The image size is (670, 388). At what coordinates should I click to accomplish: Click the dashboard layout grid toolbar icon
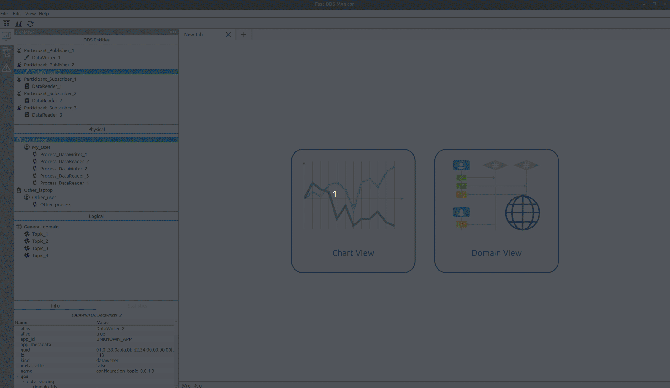coord(6,24)
